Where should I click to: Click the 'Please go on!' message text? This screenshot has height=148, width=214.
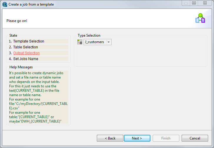17,21
